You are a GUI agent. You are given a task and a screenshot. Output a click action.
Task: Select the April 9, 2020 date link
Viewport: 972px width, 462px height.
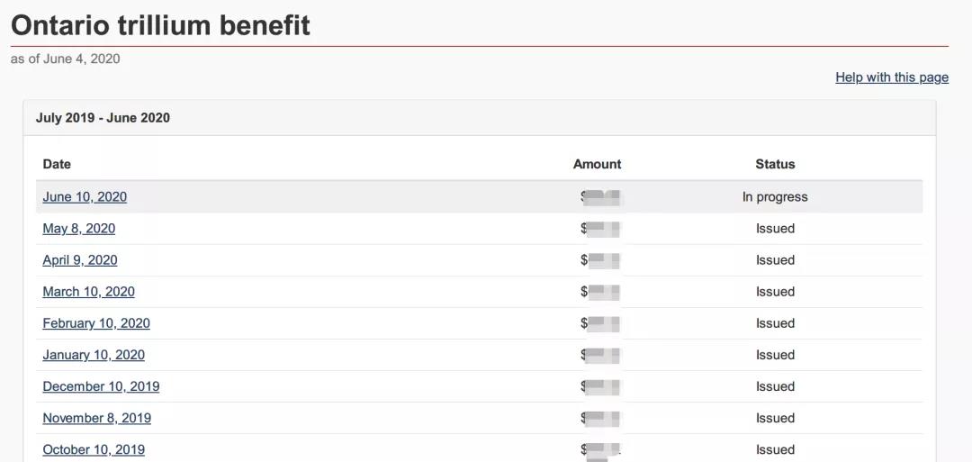coord(80,260)
